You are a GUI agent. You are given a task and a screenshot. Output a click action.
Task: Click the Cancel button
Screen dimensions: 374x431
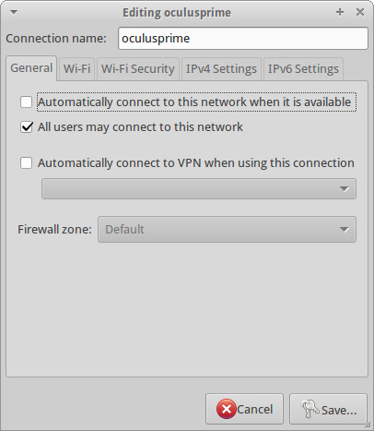tap(244, 409)
